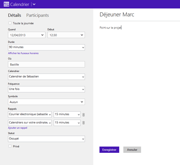Click the Où field containing Bastille
Viewport: 180px width, 165px height.
(x=46, y=64)
